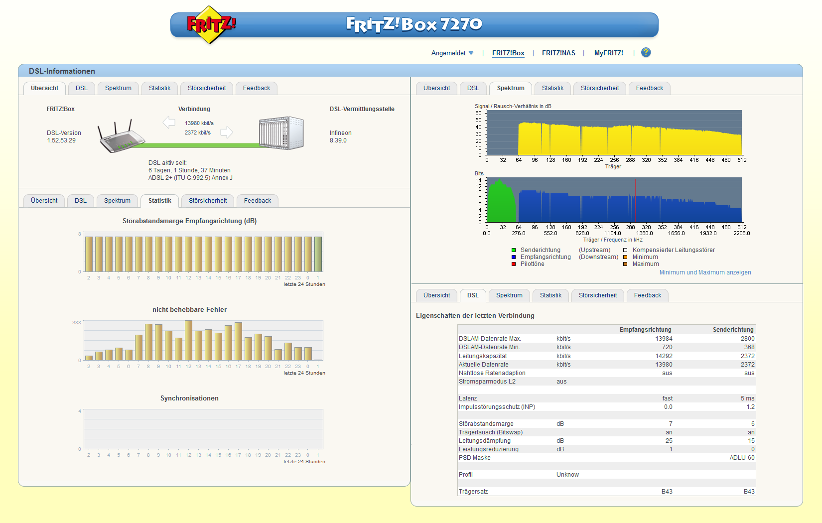Click Minimum und Maximum anzeigen link
This screenshot has height=523, width=822.
705,272
